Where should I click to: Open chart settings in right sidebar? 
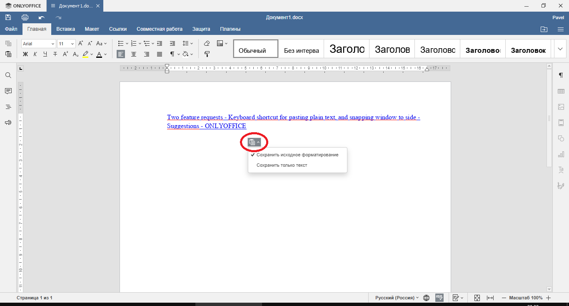(x=561, y=154)
